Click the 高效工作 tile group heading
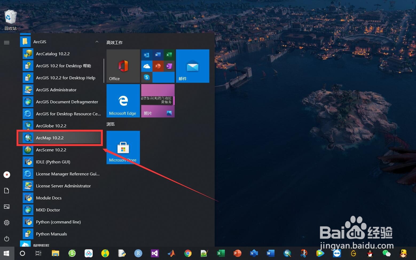Viewport: 416px width, 260px height. click(115, 42)
